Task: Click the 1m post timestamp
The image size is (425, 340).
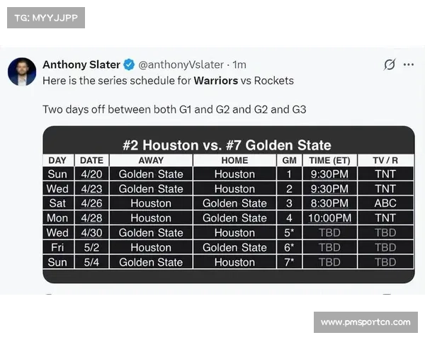Action: click(x=239, y=64)
